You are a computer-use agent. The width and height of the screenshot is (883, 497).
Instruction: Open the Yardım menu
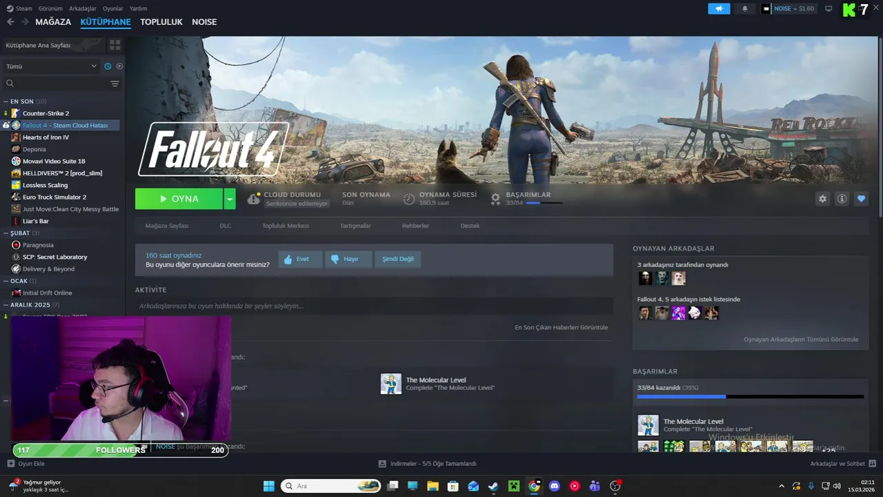coord(138,8)
